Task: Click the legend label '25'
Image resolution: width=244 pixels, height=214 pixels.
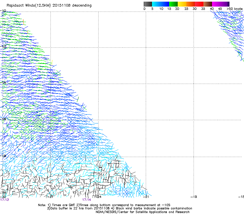Action: tap(186, 9)
